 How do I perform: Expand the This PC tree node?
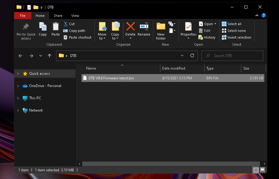click(18, 98)
